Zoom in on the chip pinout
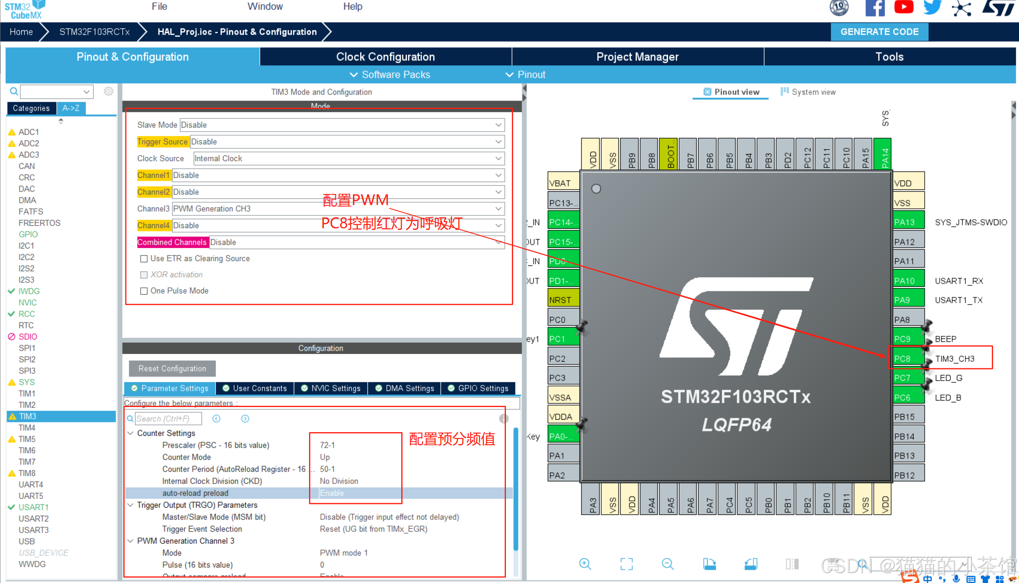This screenshot has height=583, width=1019. [x=585, y=564]
